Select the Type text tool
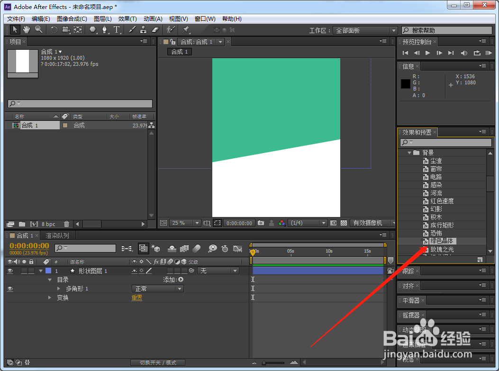The width and height of the screenshot is (499, 371). 117,29
